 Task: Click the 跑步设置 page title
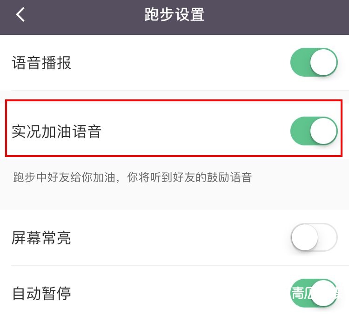[174, 15]
